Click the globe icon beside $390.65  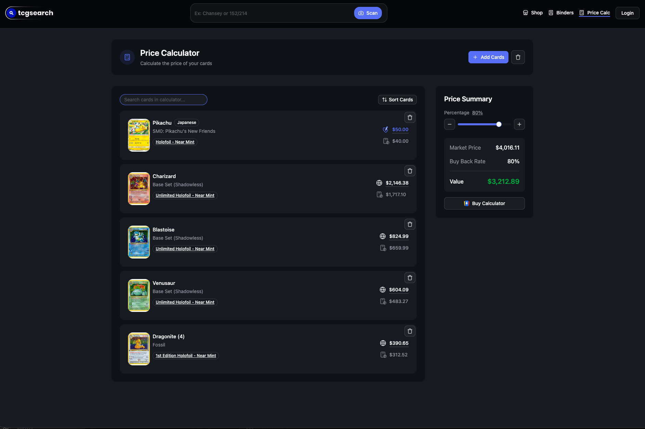click(383, 343)
